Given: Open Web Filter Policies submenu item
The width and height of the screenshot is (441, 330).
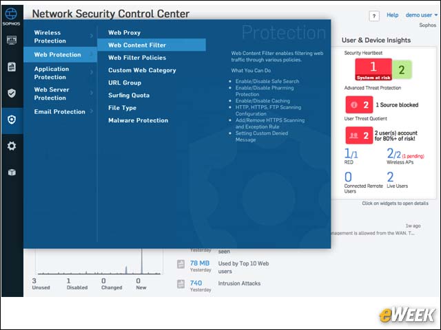Looking at the screenshot, I should (137, 58).
